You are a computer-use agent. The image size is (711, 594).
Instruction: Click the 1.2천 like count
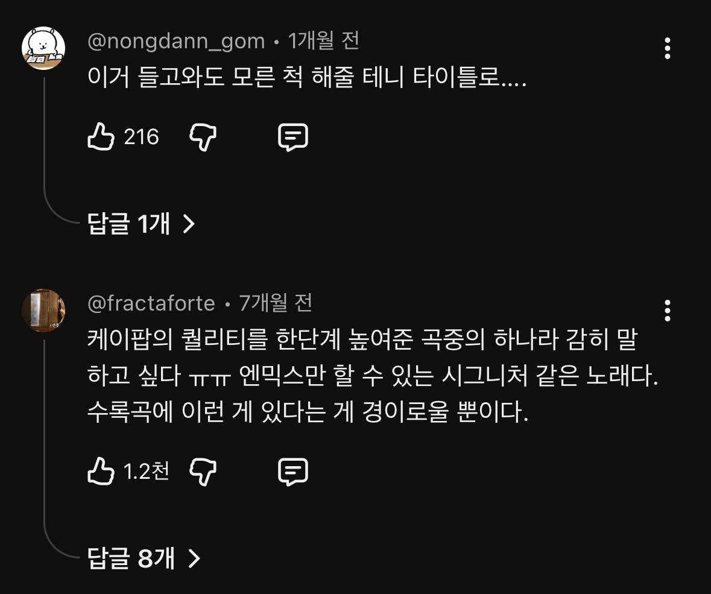[146, 472]
